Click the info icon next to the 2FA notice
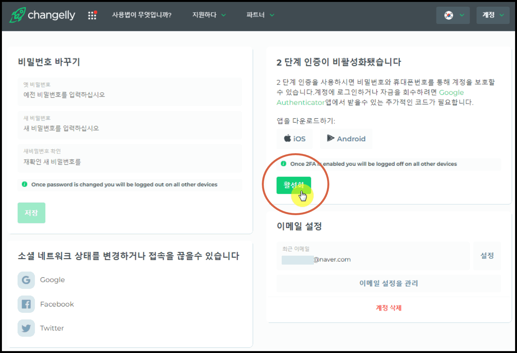 coord(283,164)
